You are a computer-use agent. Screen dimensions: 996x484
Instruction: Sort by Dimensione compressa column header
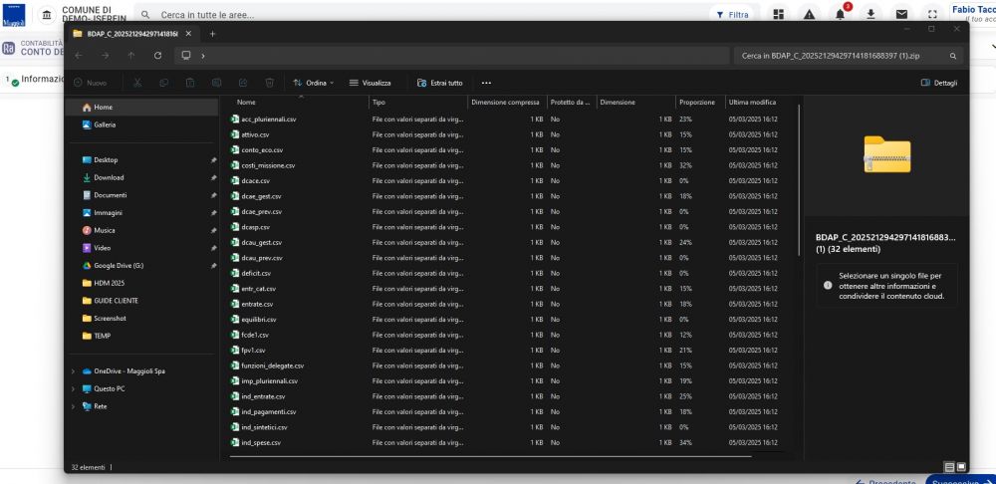point(506,102)
